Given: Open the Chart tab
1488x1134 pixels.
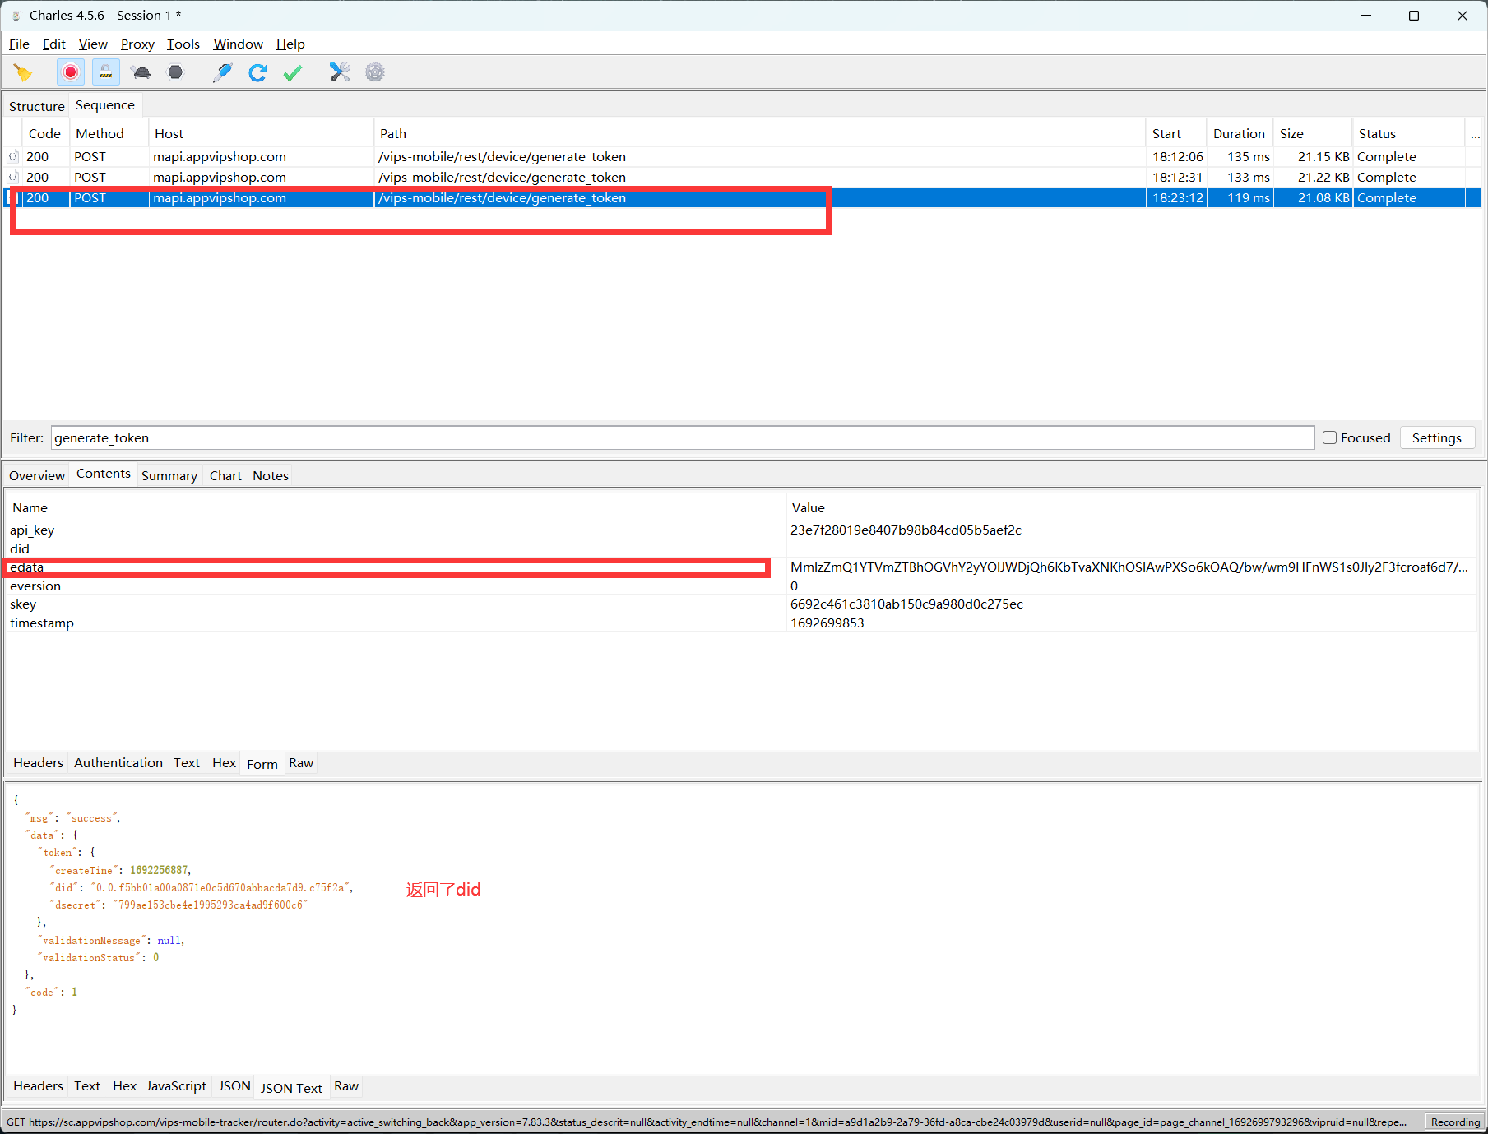Looking at the screenshot, I should [225, 475].
